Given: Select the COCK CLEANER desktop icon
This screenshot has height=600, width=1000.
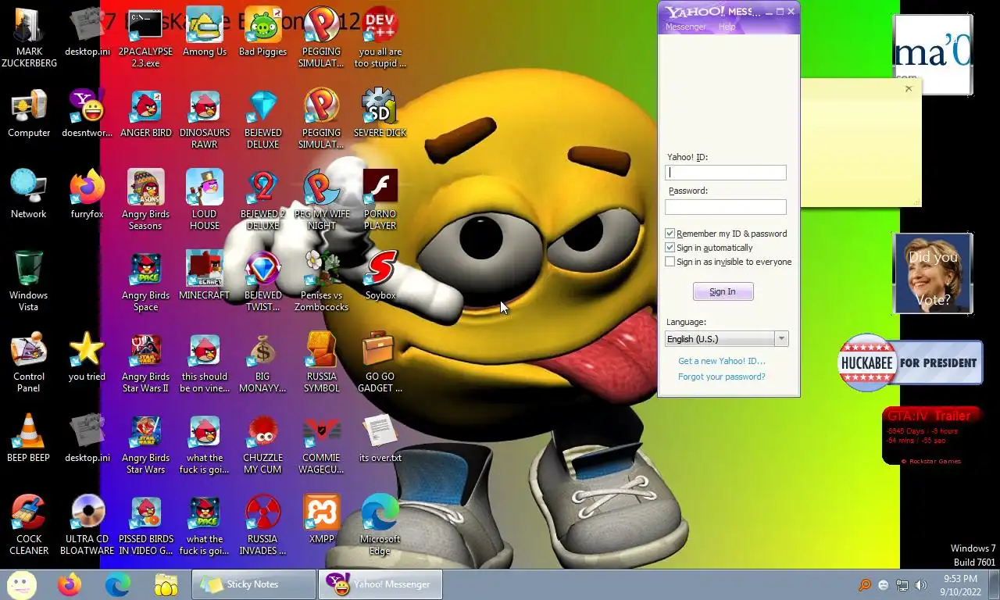Looking at the screenshot, I should 29,526.
